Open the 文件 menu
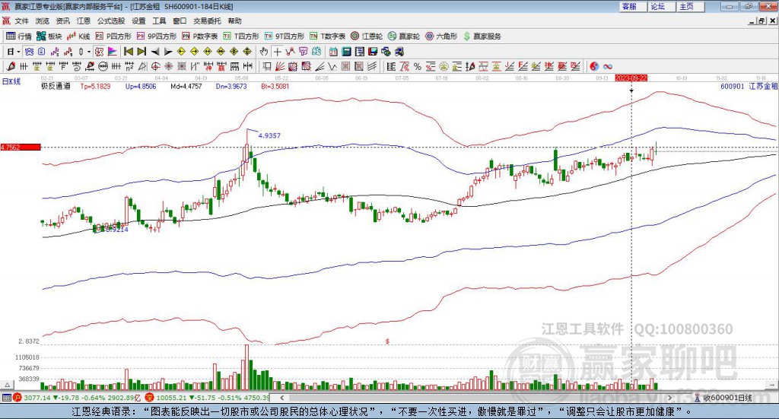The image size is (779, 419). tap(21, 21)
